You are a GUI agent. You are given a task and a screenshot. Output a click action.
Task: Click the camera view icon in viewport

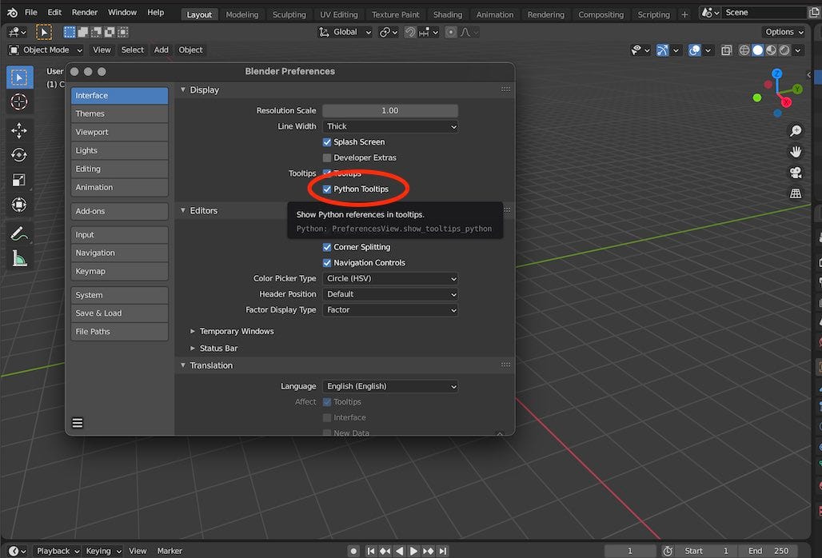796,173
